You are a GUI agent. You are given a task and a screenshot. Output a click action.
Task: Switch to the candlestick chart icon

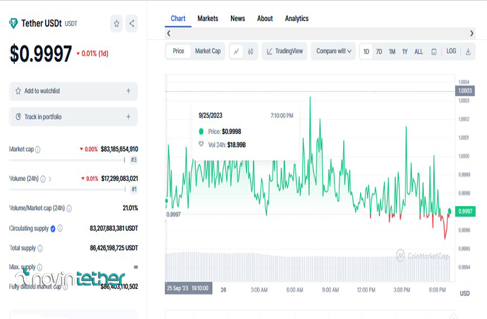251,51
